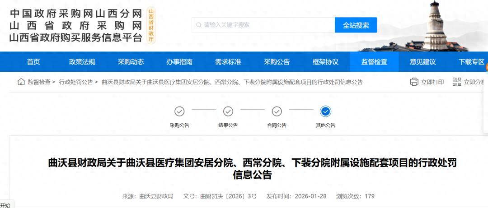The height and width of the screenshot is (208, 488).
Task: Click the search magnifier icon
Action: pyautogui.click(x=198, y=25)
